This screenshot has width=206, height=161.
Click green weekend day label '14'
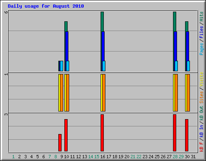click(91, 157)
